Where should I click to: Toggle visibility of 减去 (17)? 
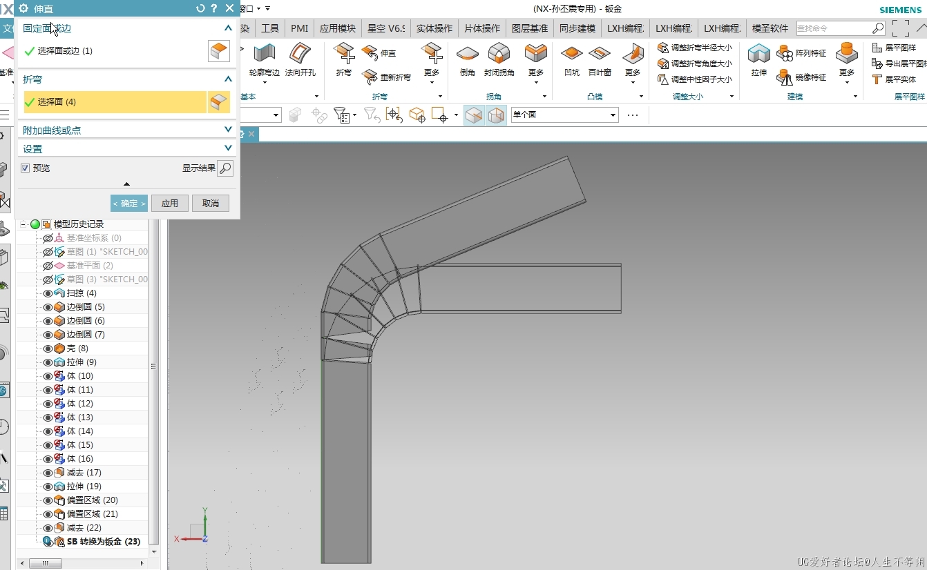click(x=48, y=473)
